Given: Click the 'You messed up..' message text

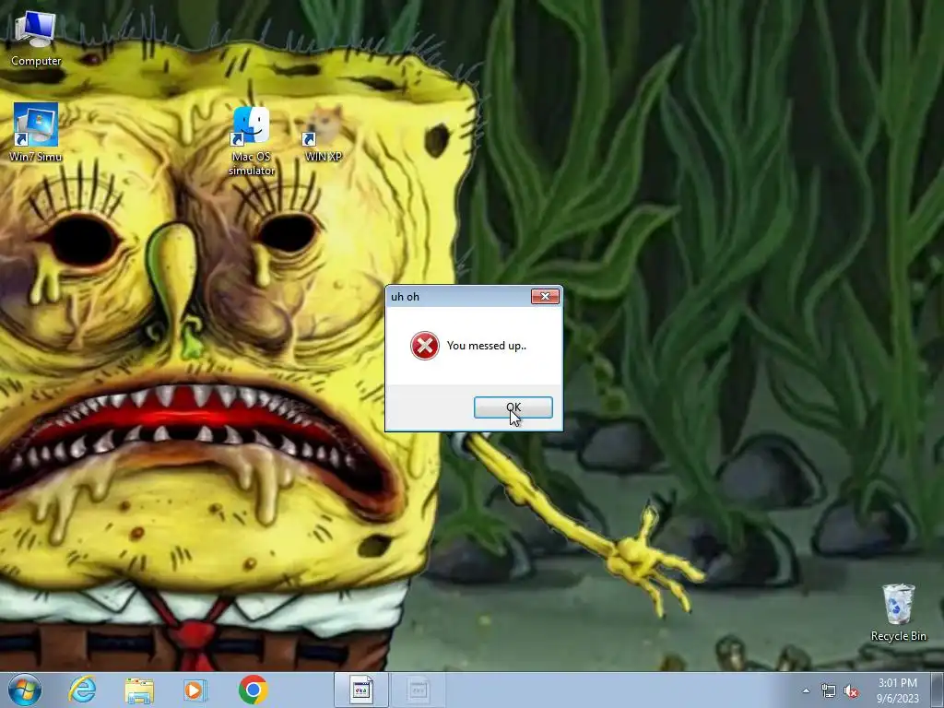Looking at the screenshot, I should coord(487,346).
